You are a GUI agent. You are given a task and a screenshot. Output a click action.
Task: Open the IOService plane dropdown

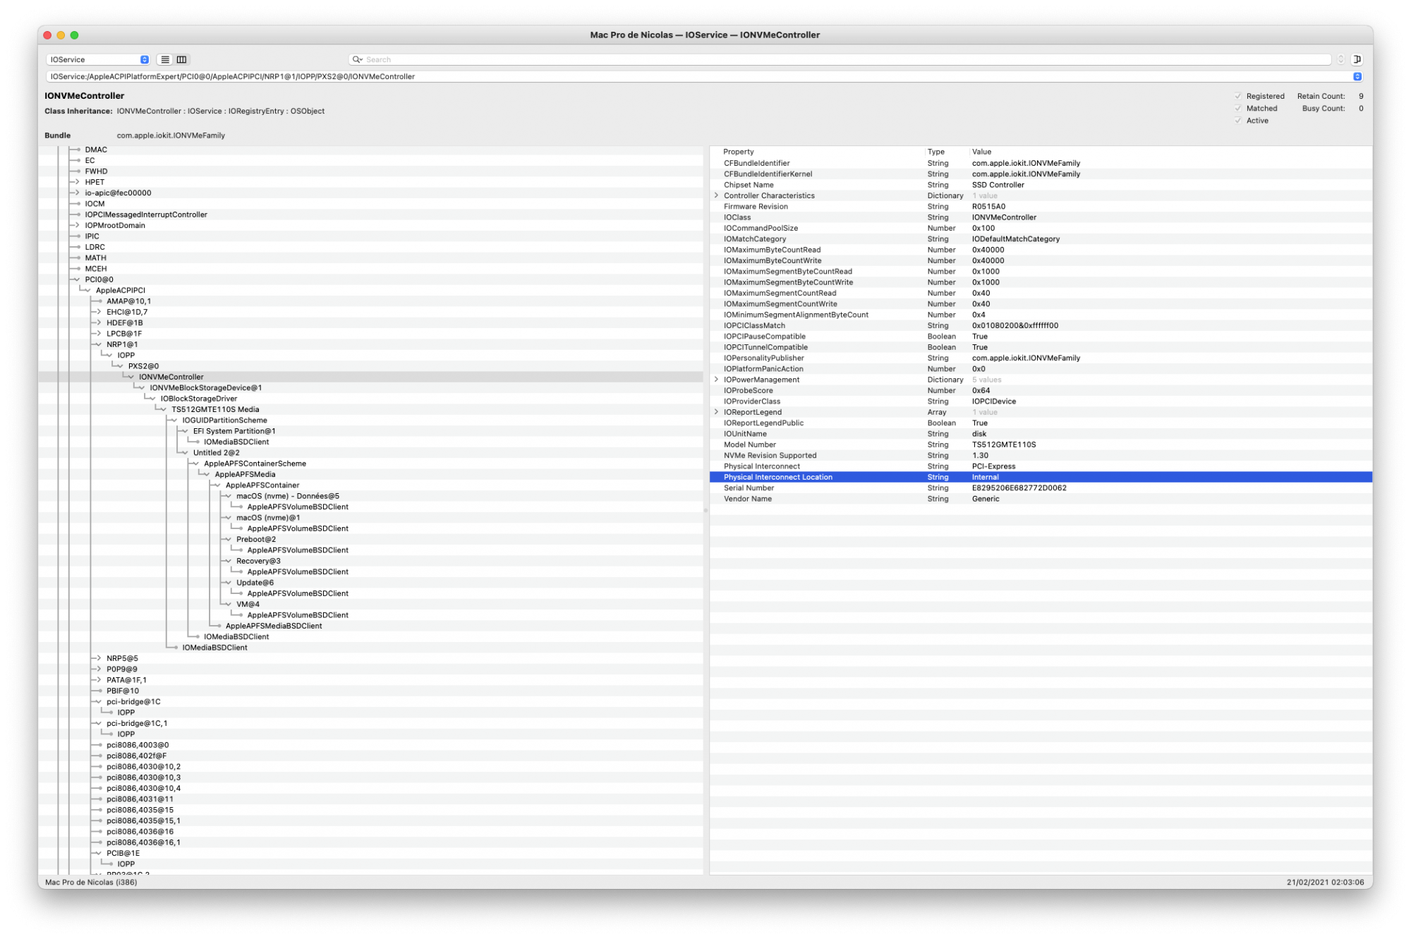pos(98,60)
